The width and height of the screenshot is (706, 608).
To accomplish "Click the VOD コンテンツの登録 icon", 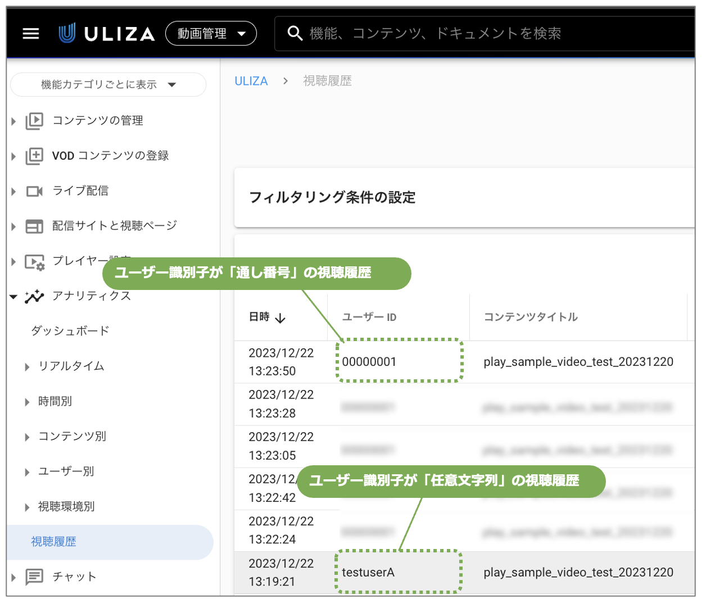I will tap(34, 156).
